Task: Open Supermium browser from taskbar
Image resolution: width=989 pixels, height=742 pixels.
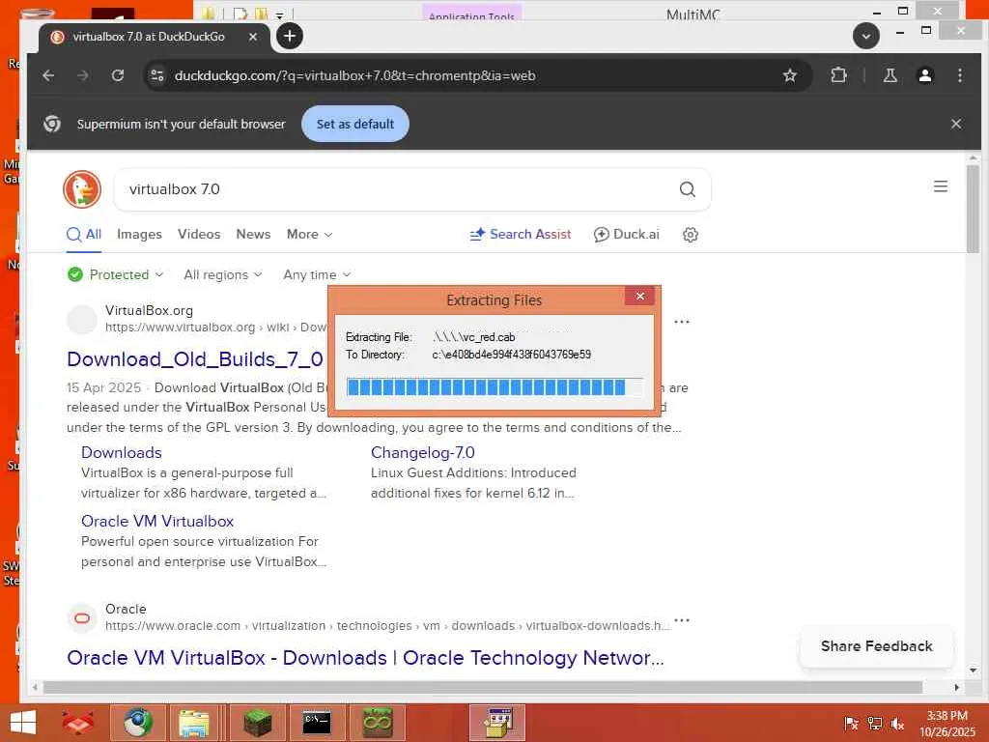Action: (x=137, y=723)
